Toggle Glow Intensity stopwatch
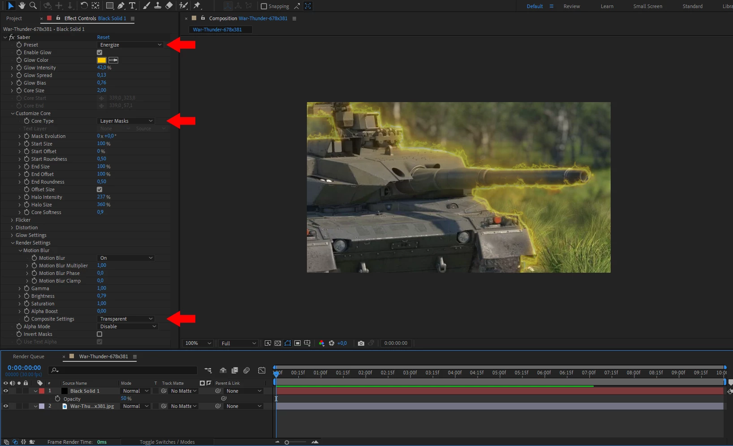This screenshot has height=446, width=733. (x=19, y=68)
